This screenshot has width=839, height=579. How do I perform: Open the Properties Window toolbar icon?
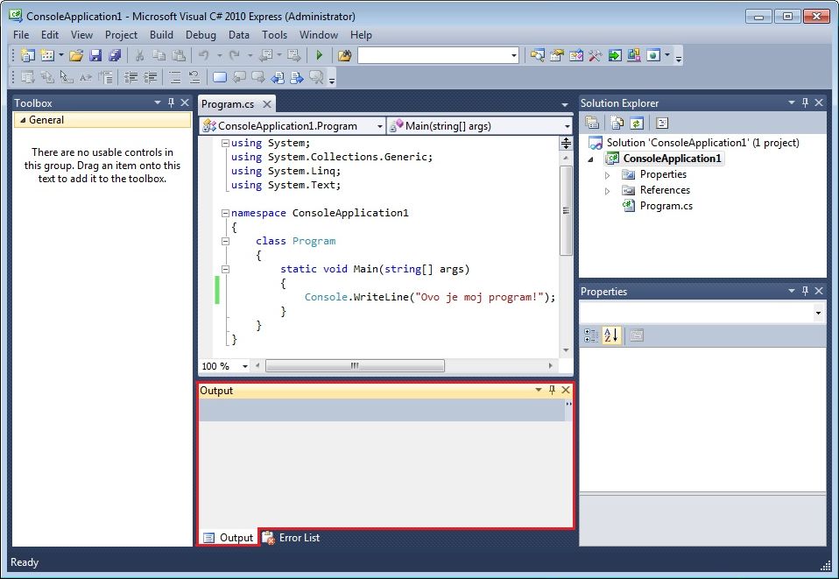click(x=556, y=55)
